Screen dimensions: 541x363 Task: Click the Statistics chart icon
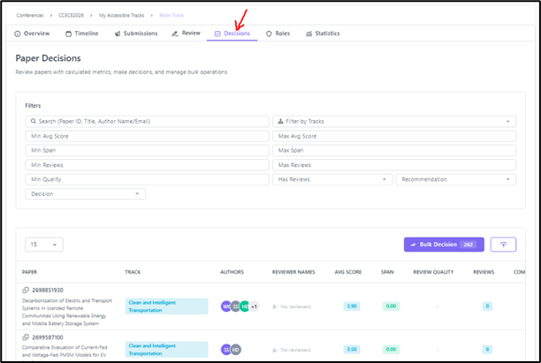[x=309, y=34]
